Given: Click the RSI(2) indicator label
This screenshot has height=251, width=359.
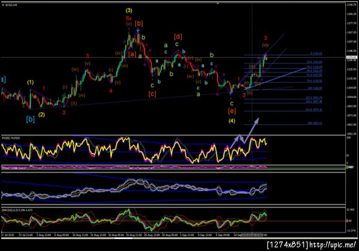Looking at the screenshot, I should point(11,138).
